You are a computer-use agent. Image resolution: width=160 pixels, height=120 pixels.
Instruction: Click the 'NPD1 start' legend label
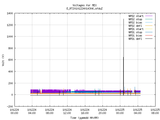(136, 29)
